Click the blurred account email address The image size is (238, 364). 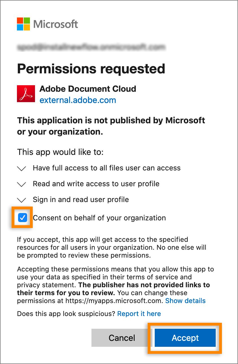click(x=91, y=47)
